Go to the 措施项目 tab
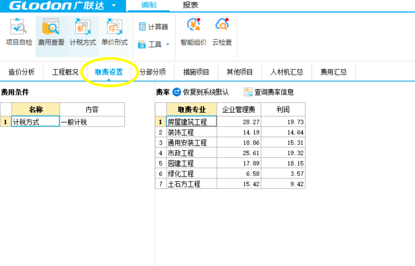Screen dimensions: 415x266 (196, 72)
